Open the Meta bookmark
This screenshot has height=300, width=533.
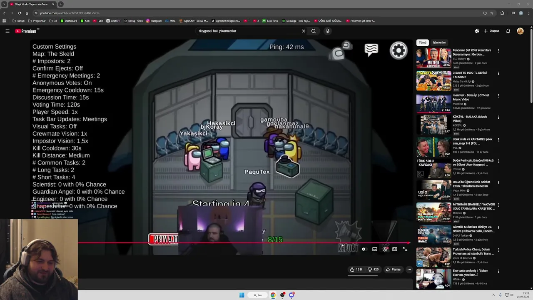[170, 21]
